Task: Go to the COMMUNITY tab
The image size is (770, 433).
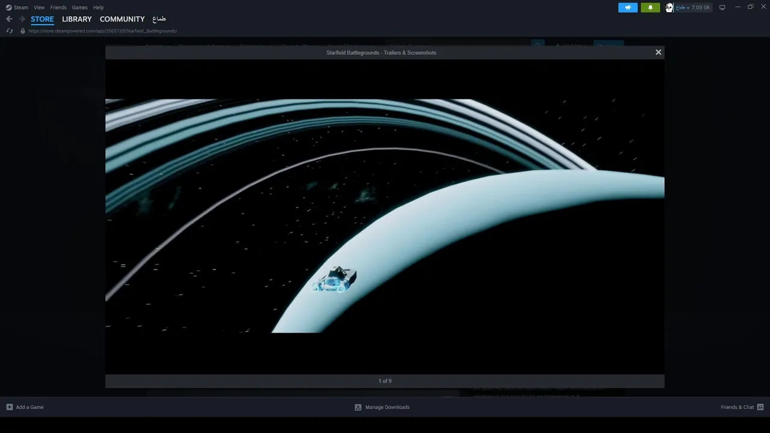Action: [x=122, y=19]
